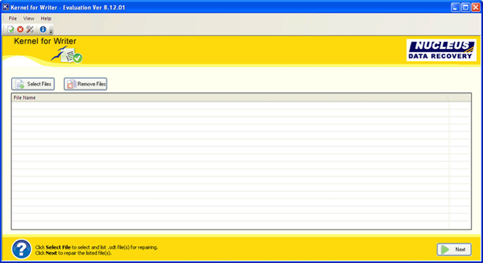The height and width of the screenshot is (263, 483).
Task: Click the blue info toolbar icon
Action: [x=43, y=29]
